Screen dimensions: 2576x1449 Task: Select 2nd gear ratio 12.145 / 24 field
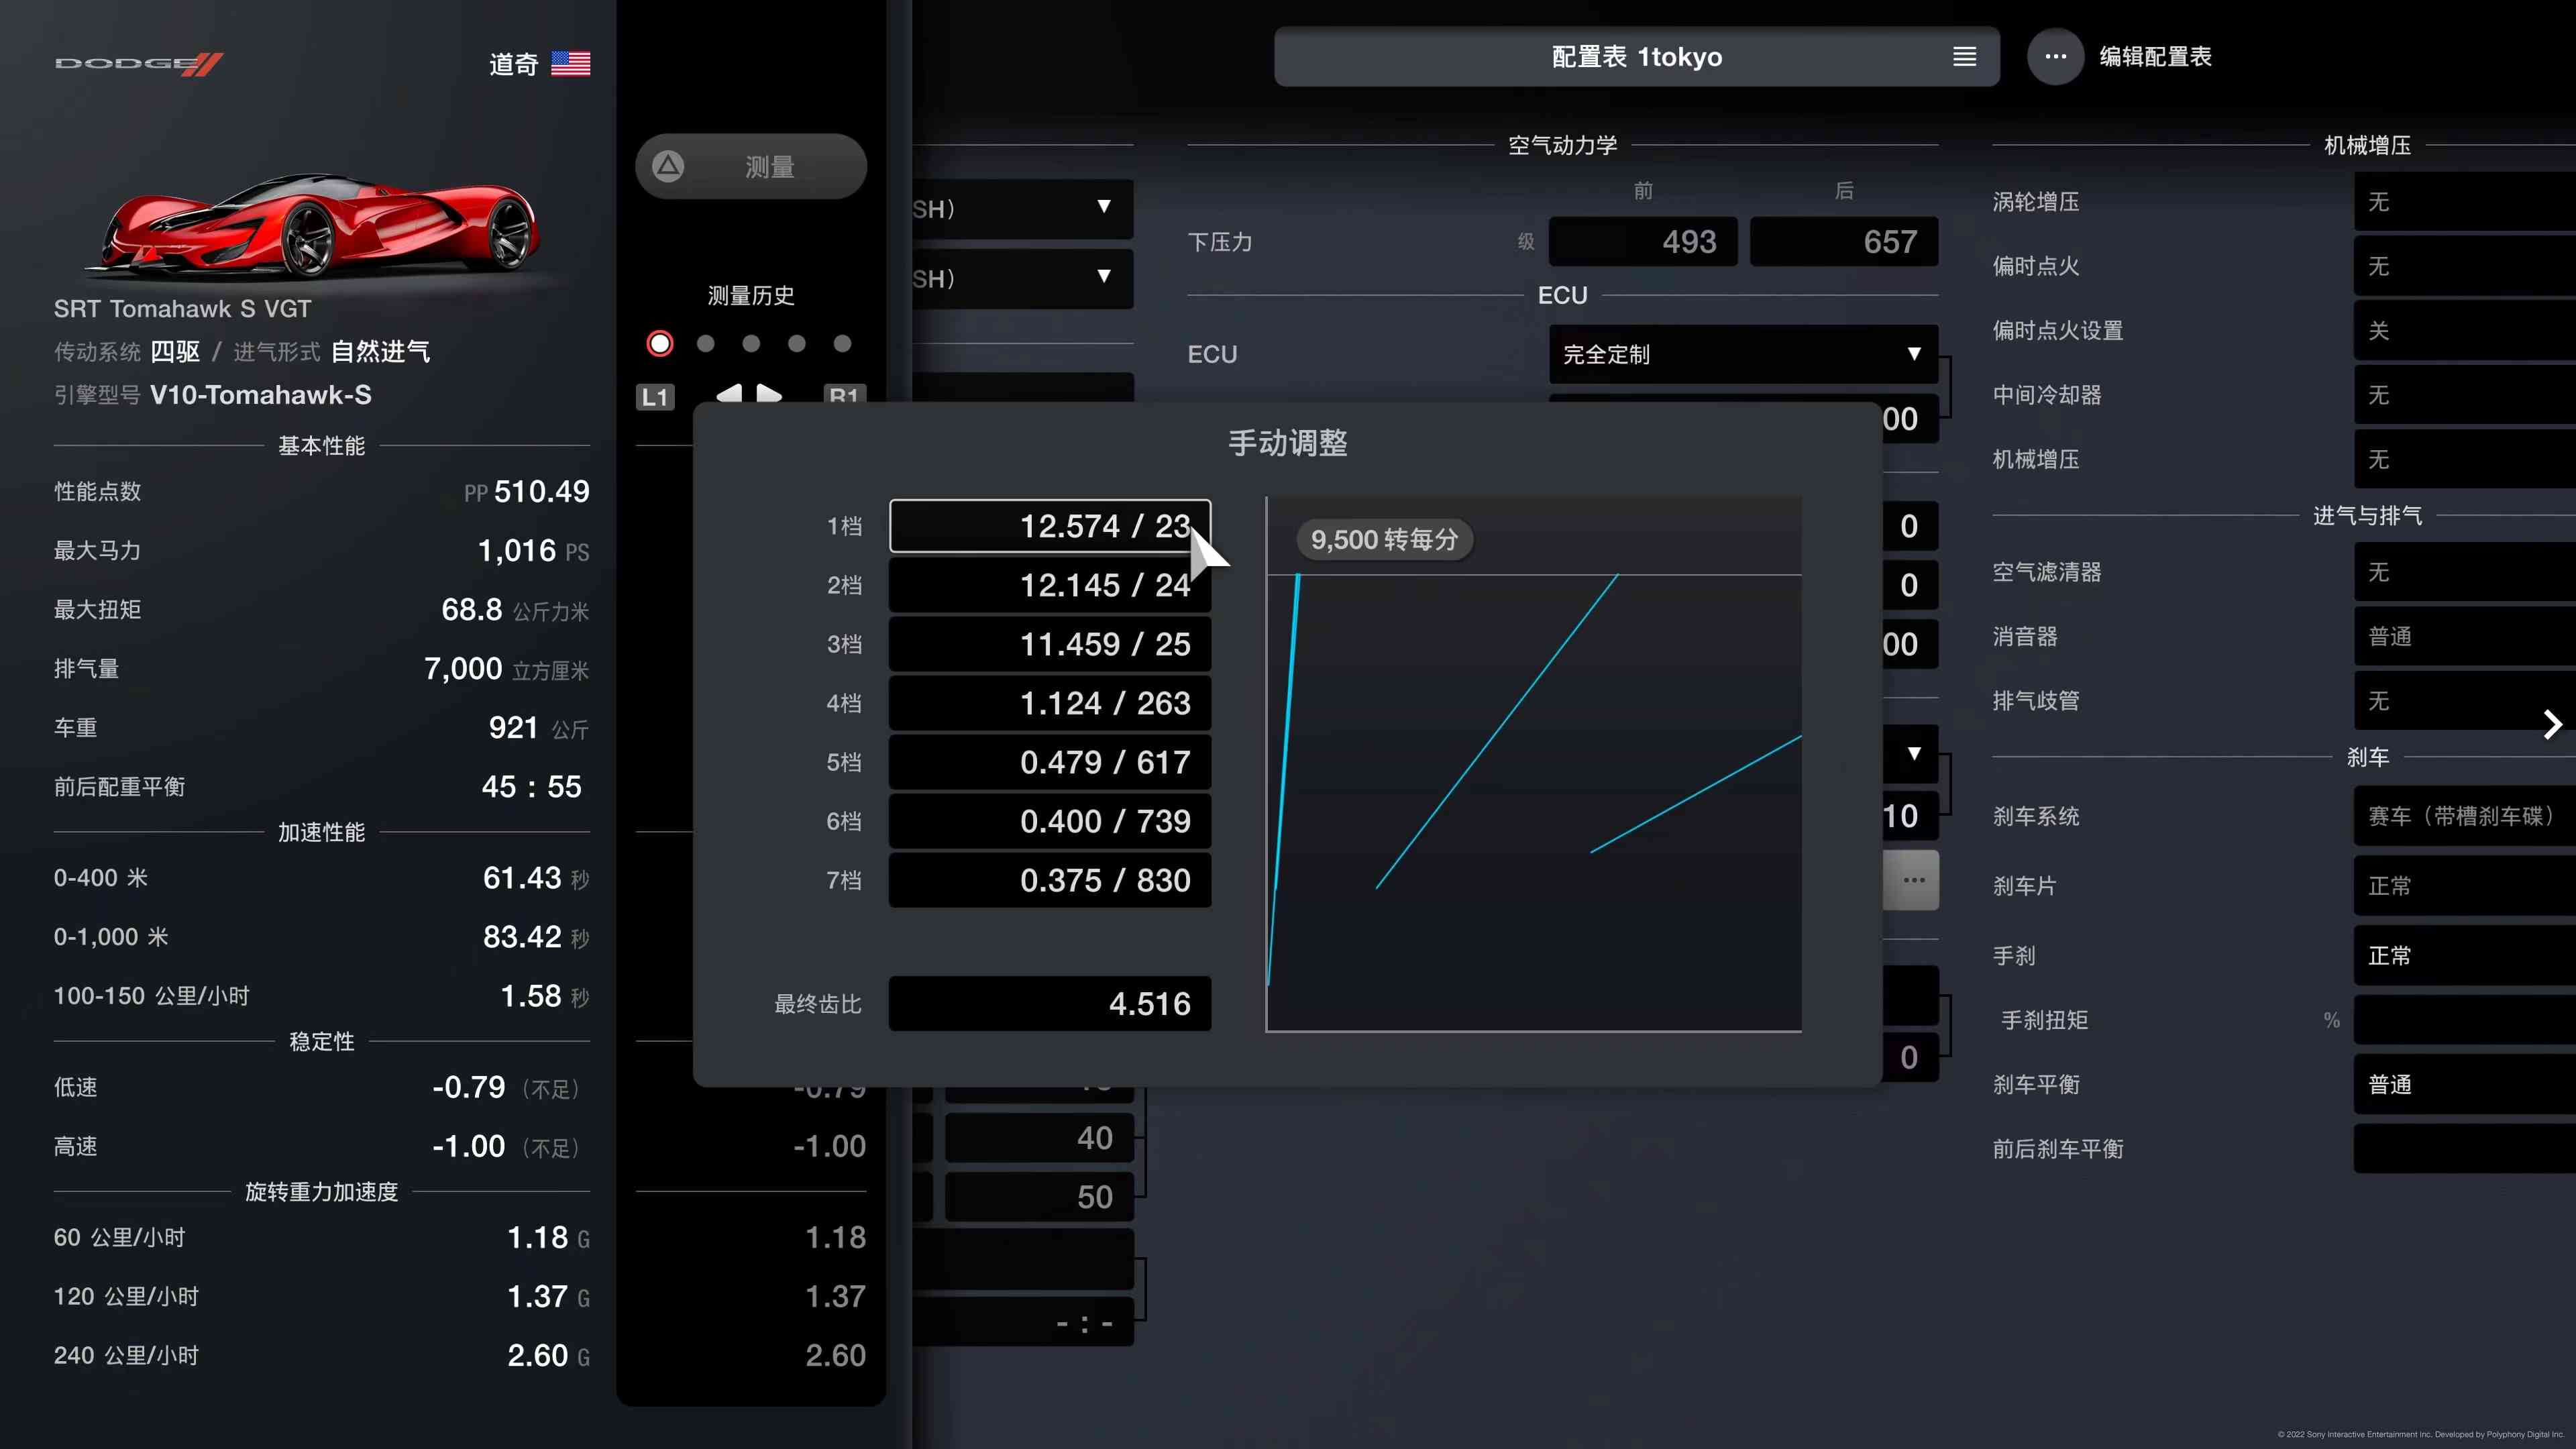coord(1050,585)
